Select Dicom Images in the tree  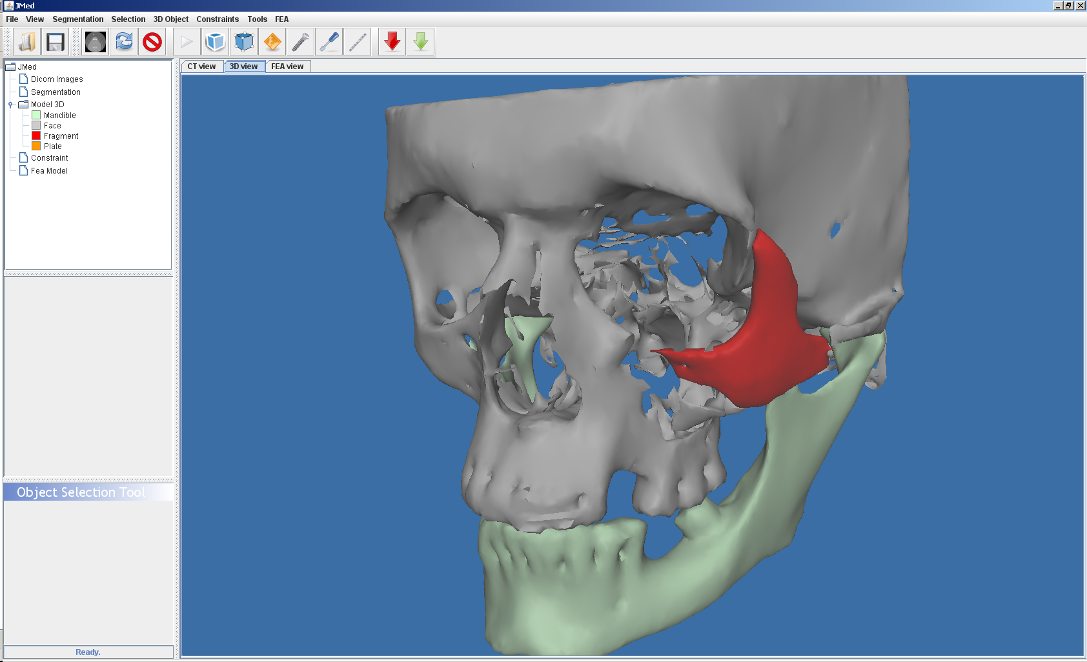point(57,79)
